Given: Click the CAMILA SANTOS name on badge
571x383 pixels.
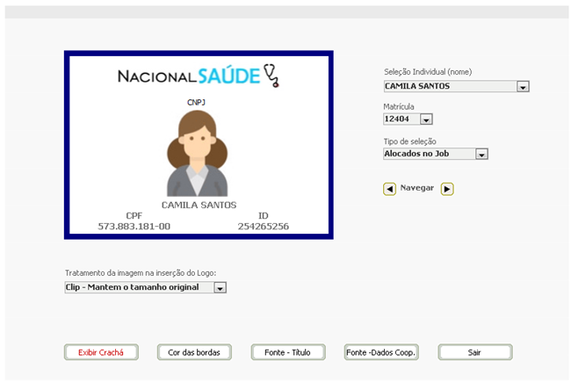Looking at the screenshot, I should tap(199, 206).
